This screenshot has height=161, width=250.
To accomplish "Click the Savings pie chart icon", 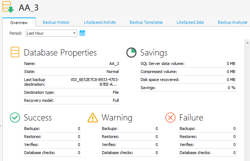I will [131, 53].
